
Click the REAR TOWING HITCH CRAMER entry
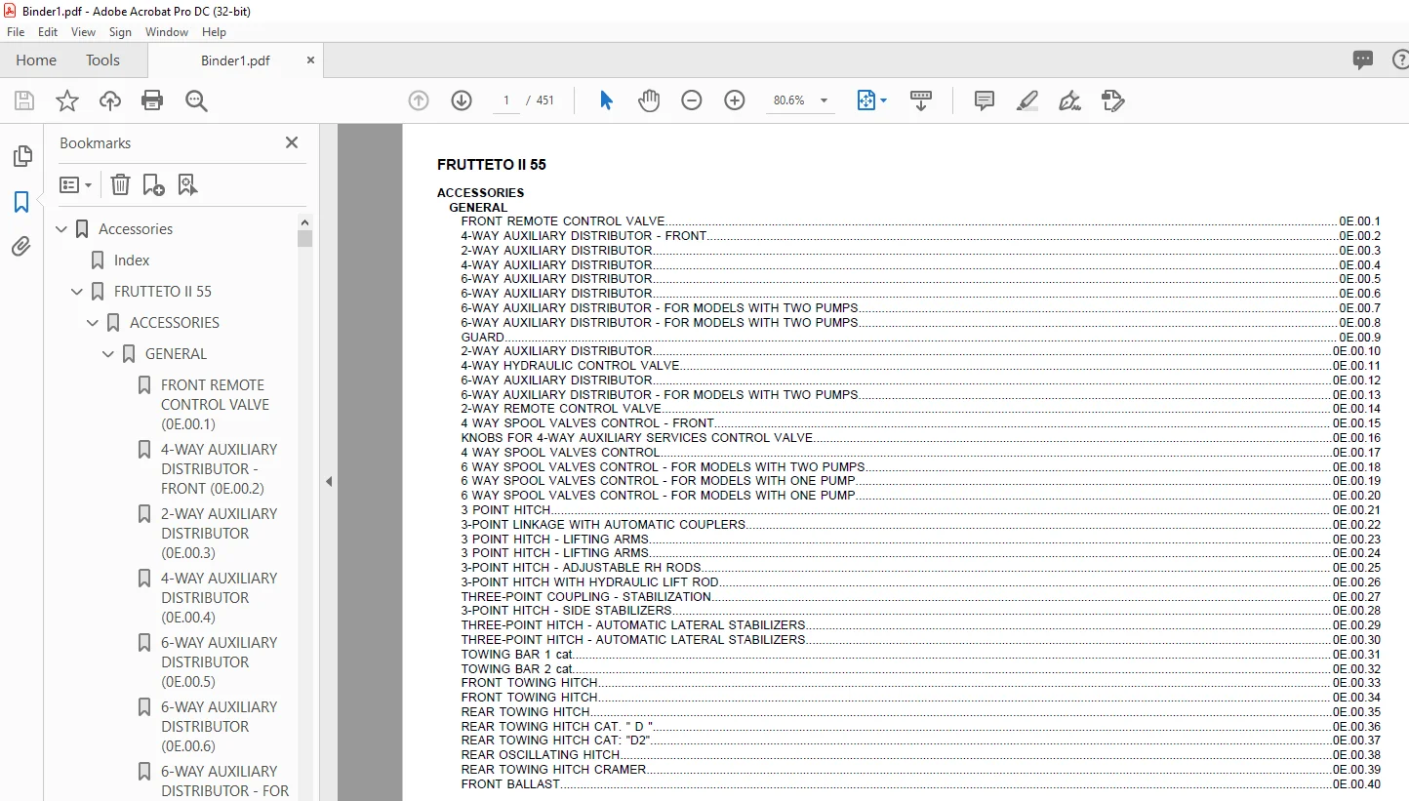point(920,769)
